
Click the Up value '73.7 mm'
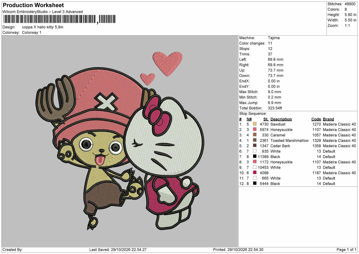tap(276, 70)
